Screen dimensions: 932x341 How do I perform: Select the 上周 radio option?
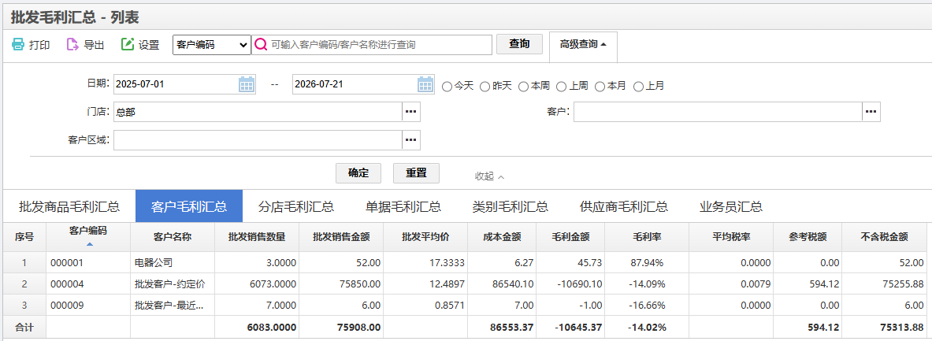561,86
